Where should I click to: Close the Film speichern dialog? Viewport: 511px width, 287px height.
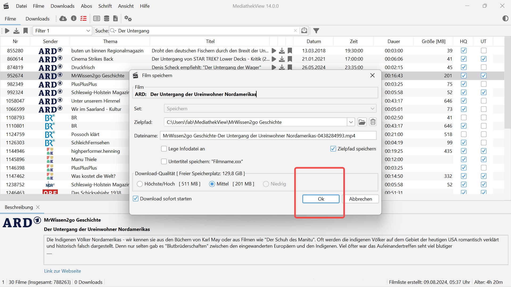tap(372, 75)
